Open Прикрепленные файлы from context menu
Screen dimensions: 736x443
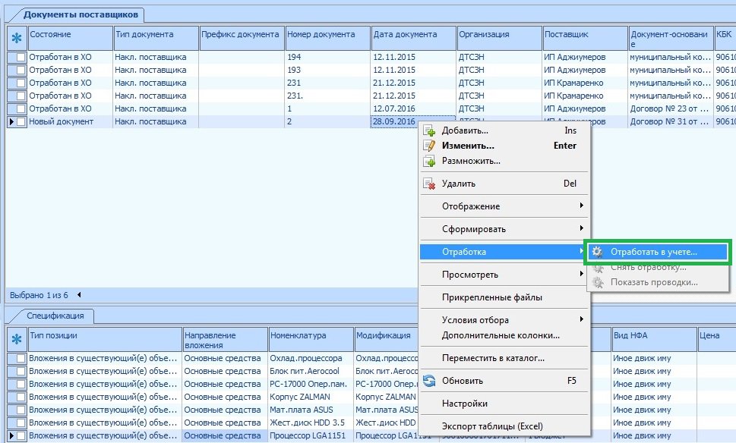click(504, 297)
